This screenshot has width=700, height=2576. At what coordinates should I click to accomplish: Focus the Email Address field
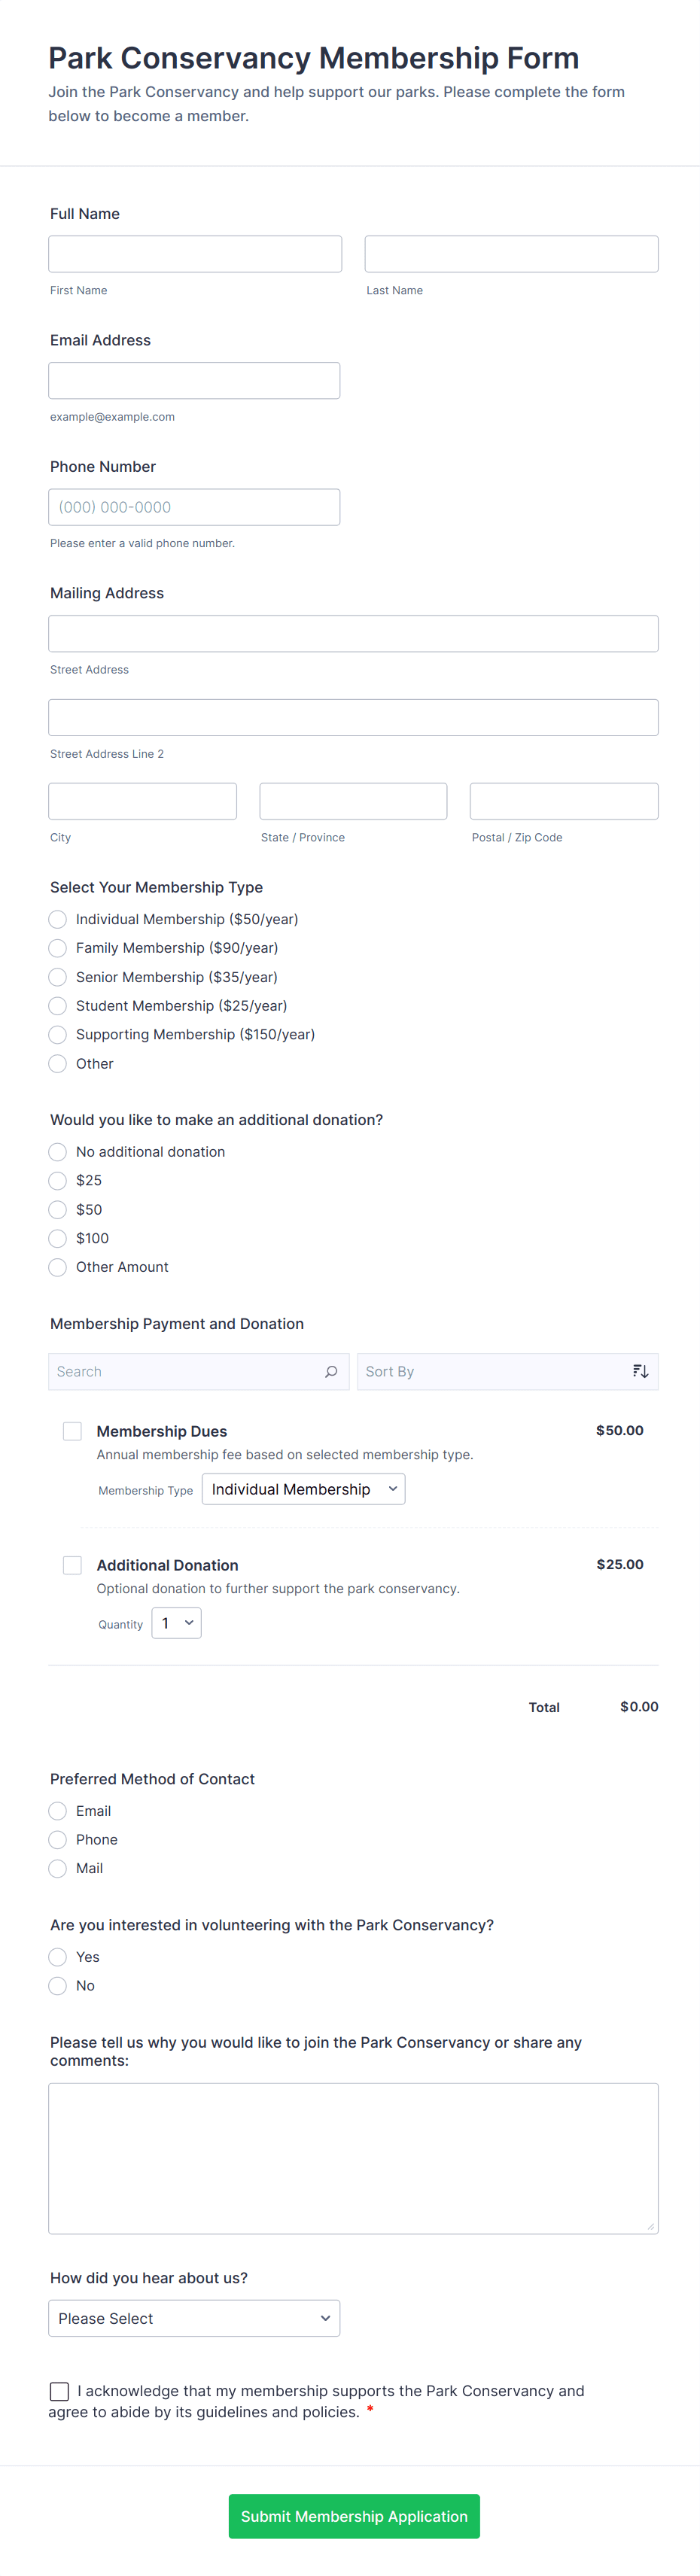[x=194, y=381]
